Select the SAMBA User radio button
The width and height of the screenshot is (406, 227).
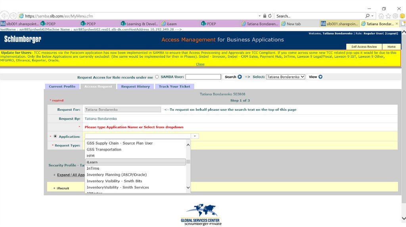coord(157,77)
